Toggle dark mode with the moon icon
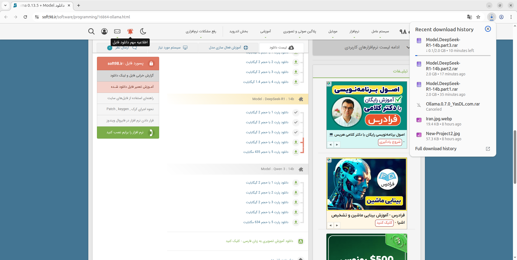Screen dimensions: 517x260 143,31
